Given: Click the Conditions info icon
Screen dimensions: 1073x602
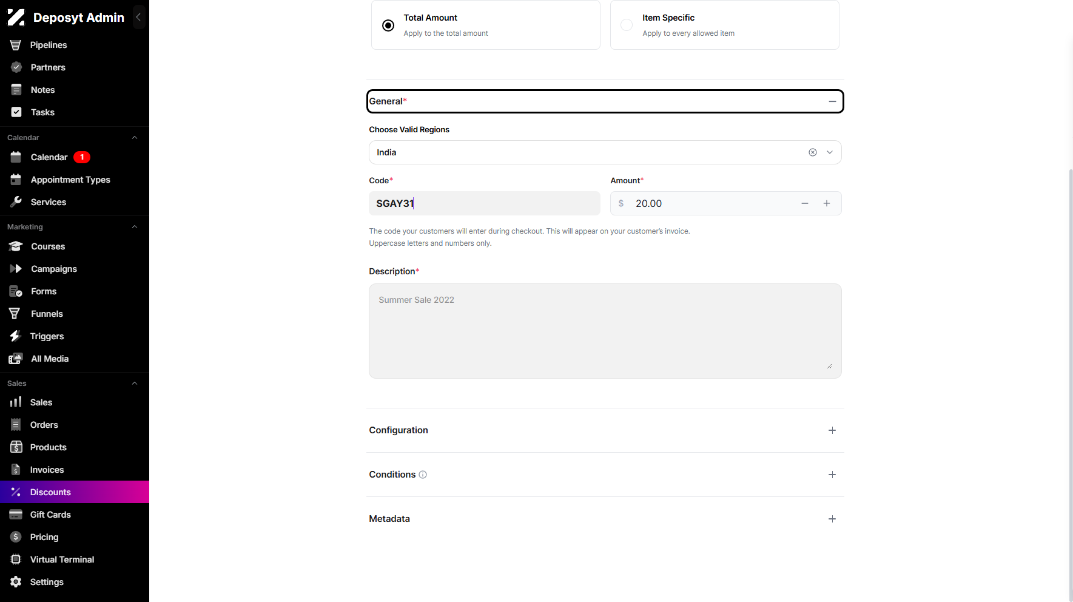Looking at the screenshot, I should tap(423, 475).
